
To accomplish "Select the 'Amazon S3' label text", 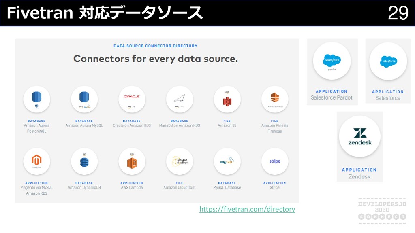I will click(227, 125).
